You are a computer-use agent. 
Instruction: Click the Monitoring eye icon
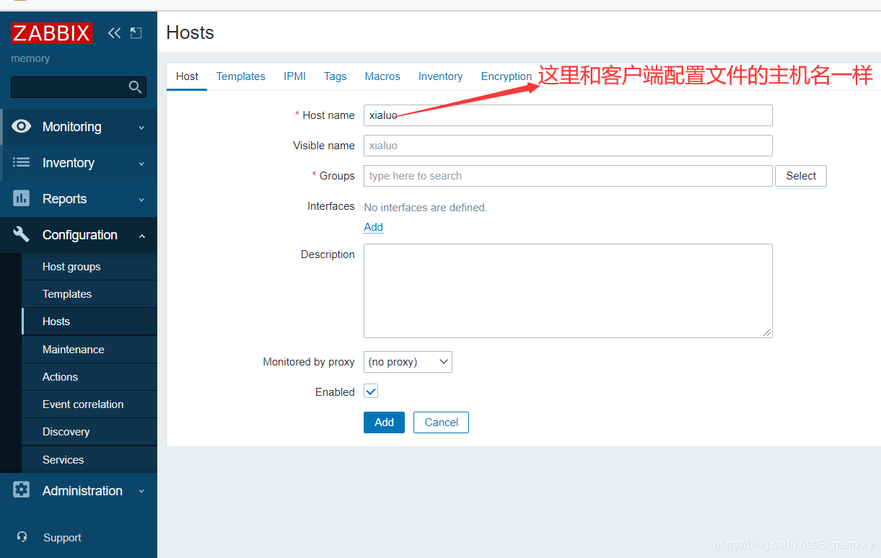point(22,126)
